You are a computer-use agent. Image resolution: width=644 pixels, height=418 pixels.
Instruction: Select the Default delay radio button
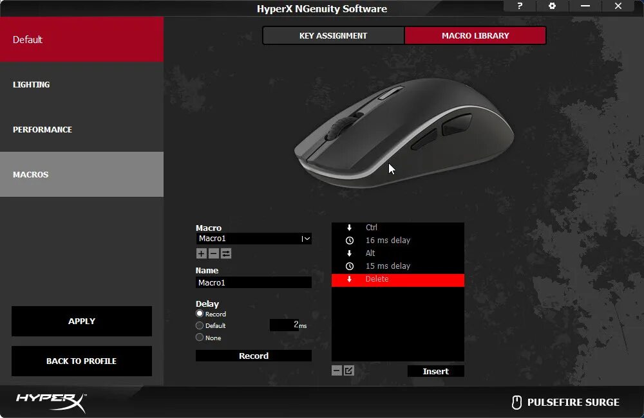coord(200,325)
